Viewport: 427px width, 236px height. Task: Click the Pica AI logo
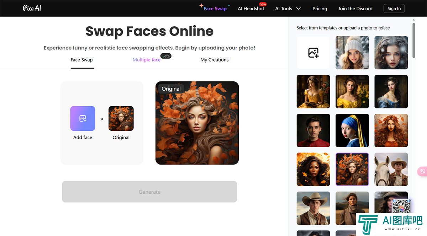pos(32,8)
